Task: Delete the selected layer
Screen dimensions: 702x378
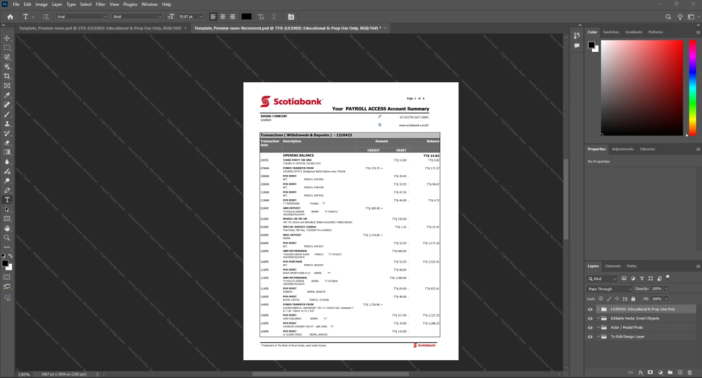Action: click(690, 372)
